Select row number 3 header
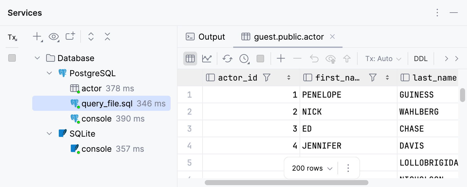The height and width of the screenshot is (187, 467). (x=190, y=129)
